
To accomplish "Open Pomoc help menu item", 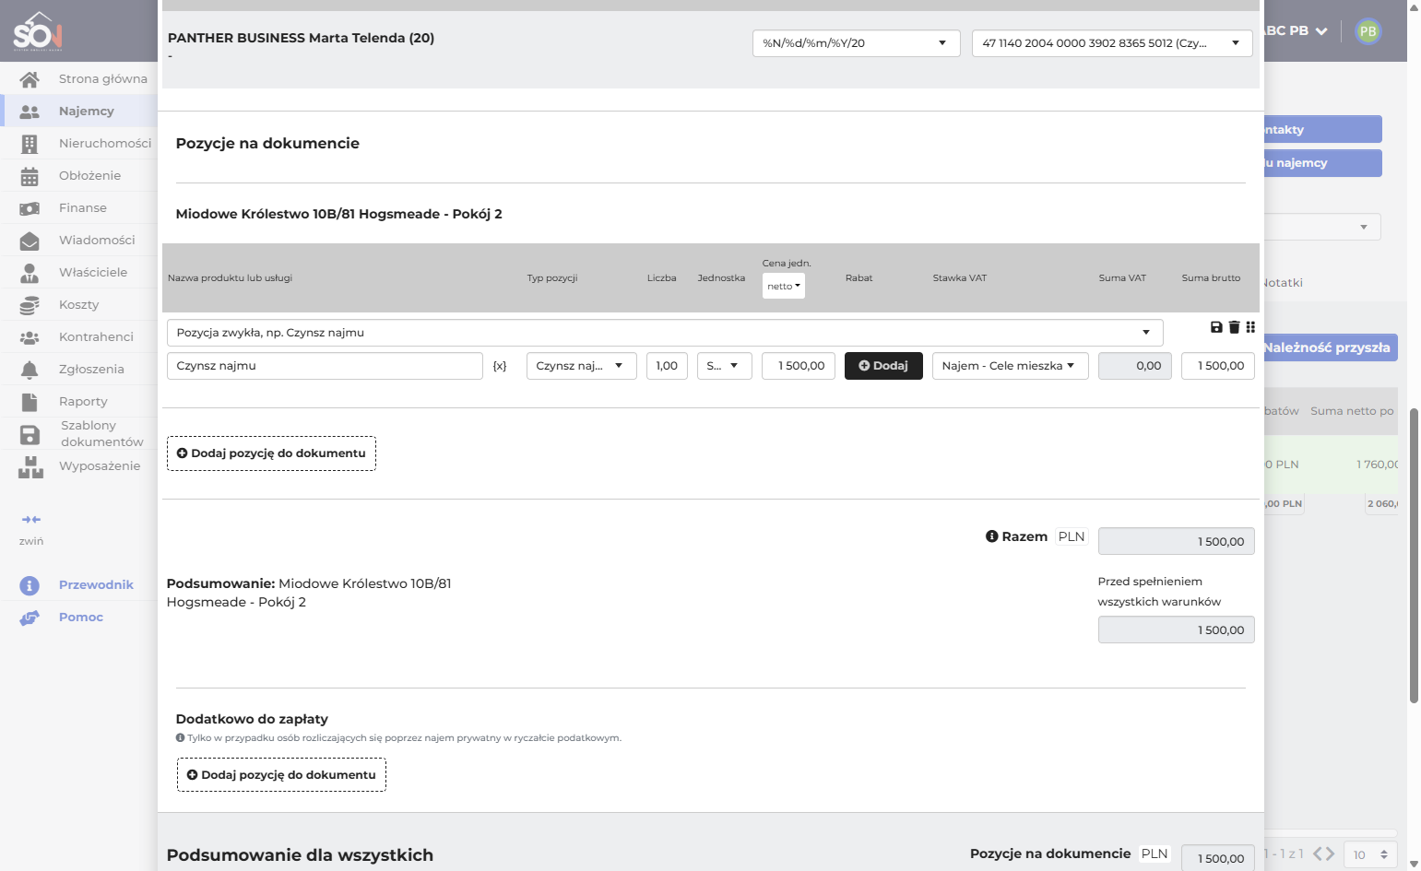I will (x=81, y=618).
